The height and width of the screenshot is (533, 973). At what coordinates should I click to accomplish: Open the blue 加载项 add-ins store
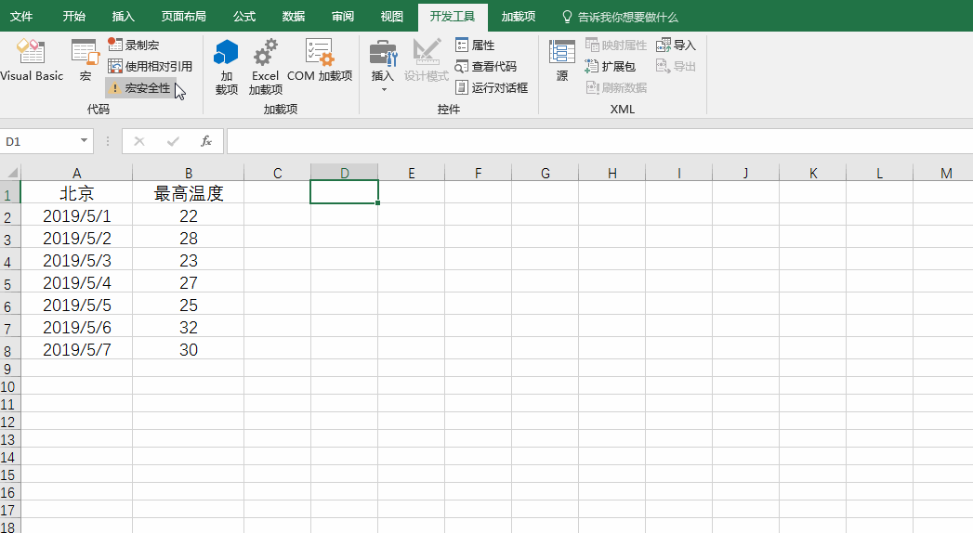click(x=227, y=67)
